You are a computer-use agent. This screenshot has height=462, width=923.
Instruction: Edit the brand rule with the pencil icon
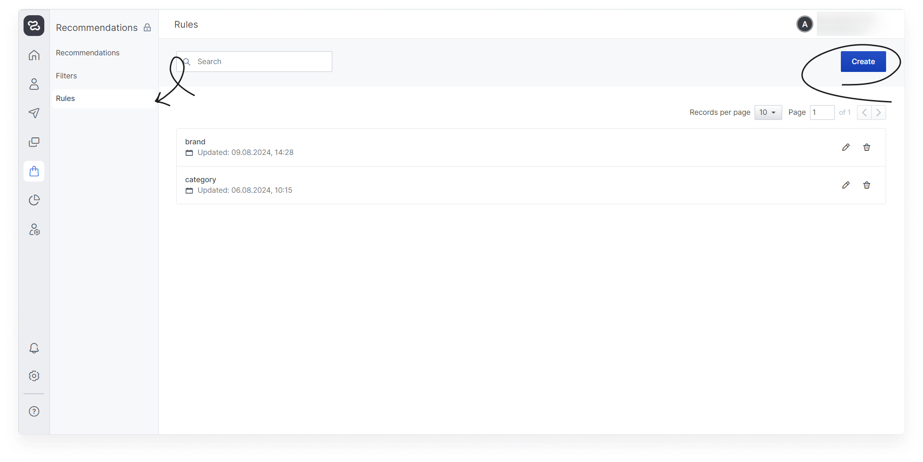(x=845, y=147)
